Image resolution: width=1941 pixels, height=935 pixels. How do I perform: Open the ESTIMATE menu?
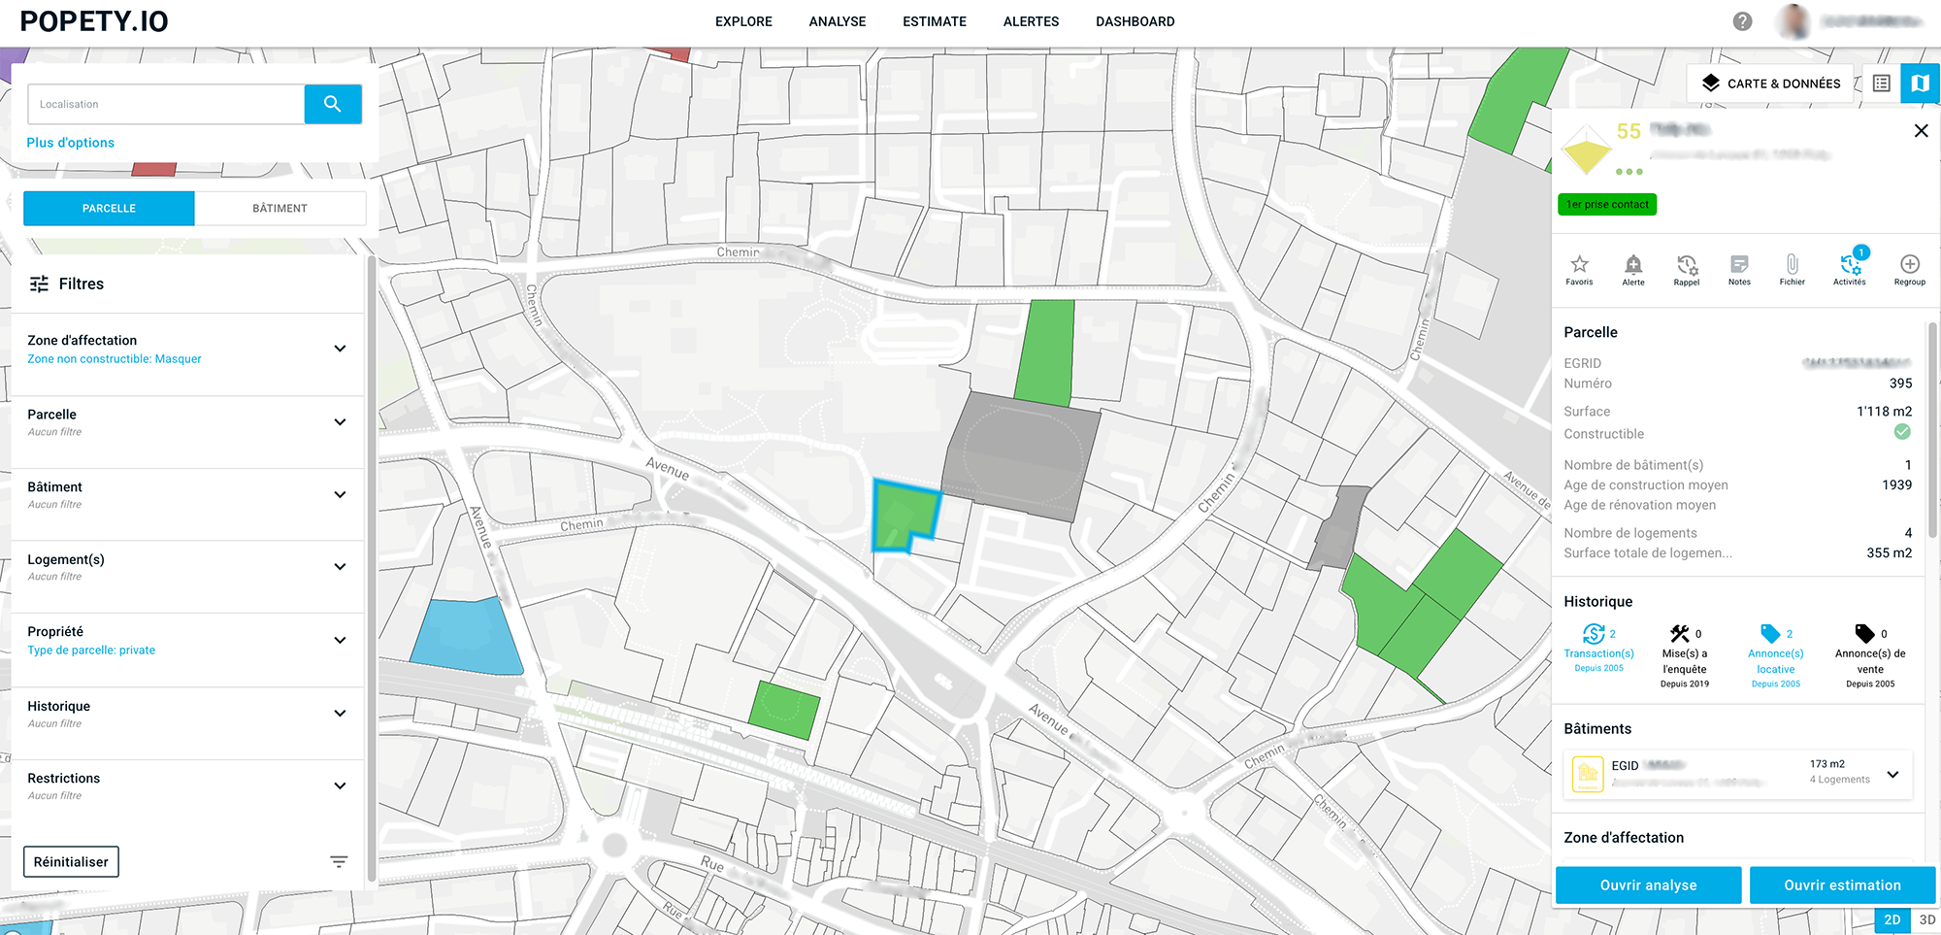click(934, 21)
